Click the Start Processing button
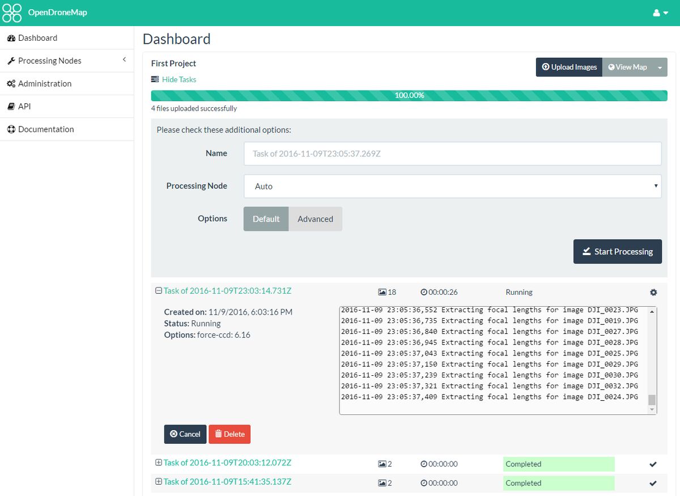 click(617, 251)
